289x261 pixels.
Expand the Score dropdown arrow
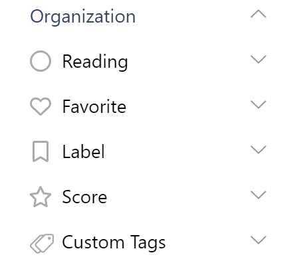pyautogui.click(x=258, y=195)
